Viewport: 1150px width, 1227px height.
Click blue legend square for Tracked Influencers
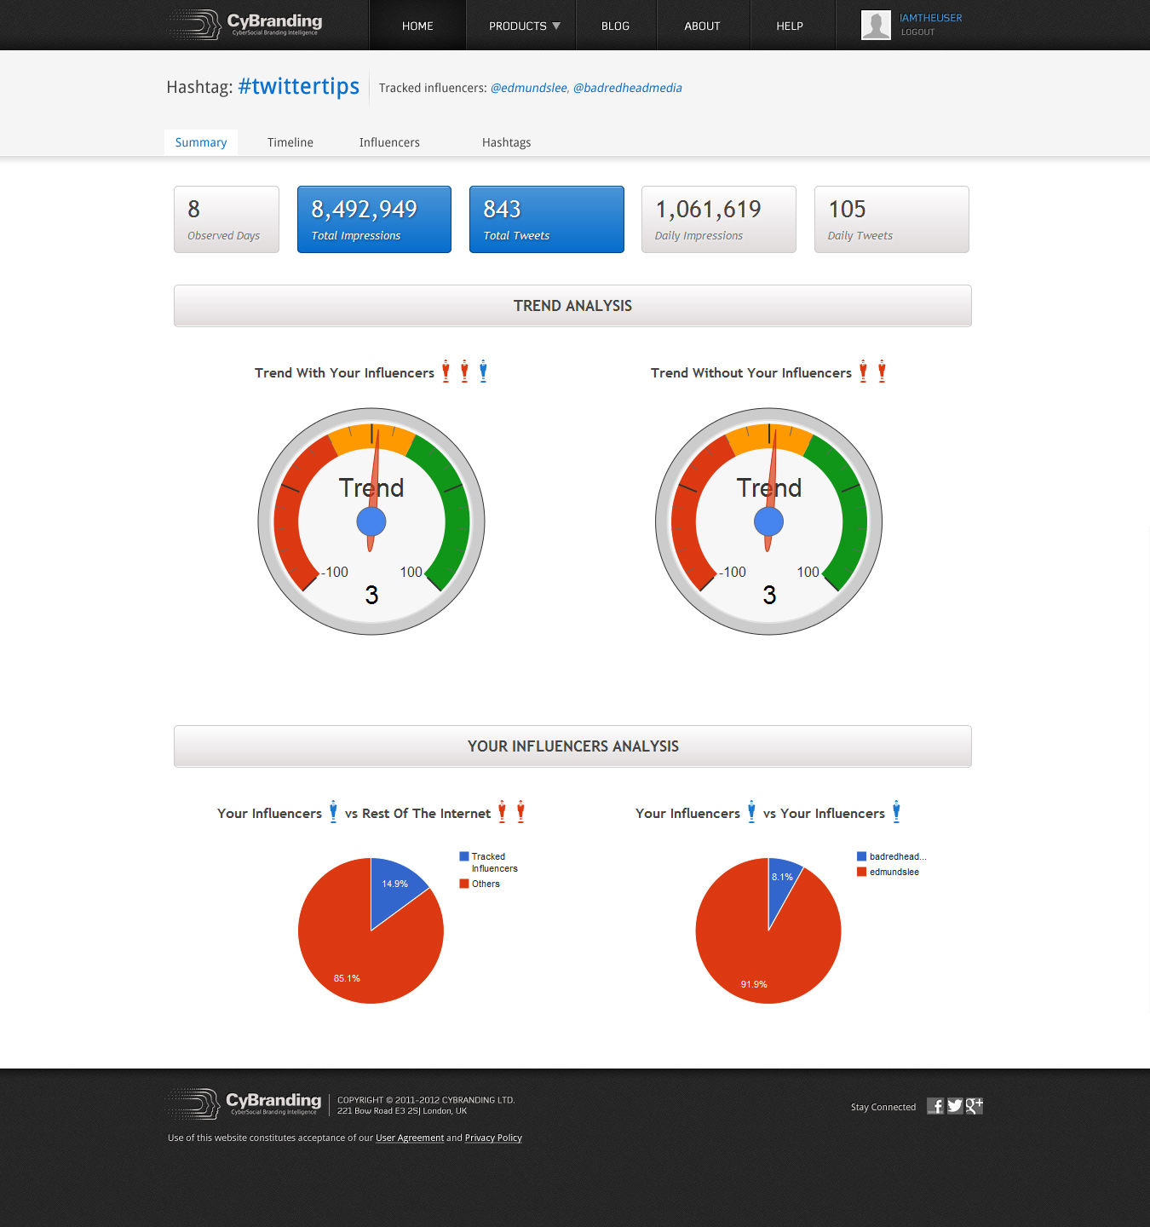tap(464, 856)
